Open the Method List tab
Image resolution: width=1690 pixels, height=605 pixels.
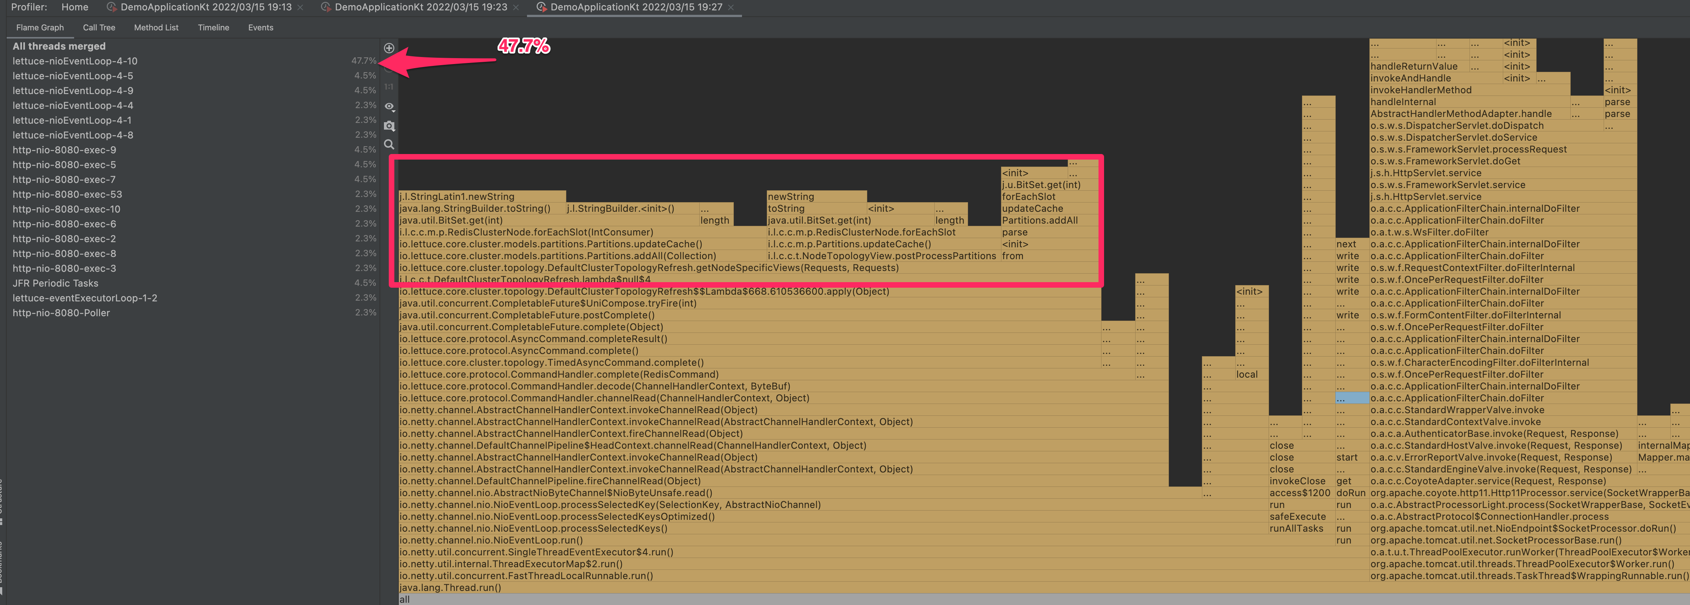[x=156, y=27]
